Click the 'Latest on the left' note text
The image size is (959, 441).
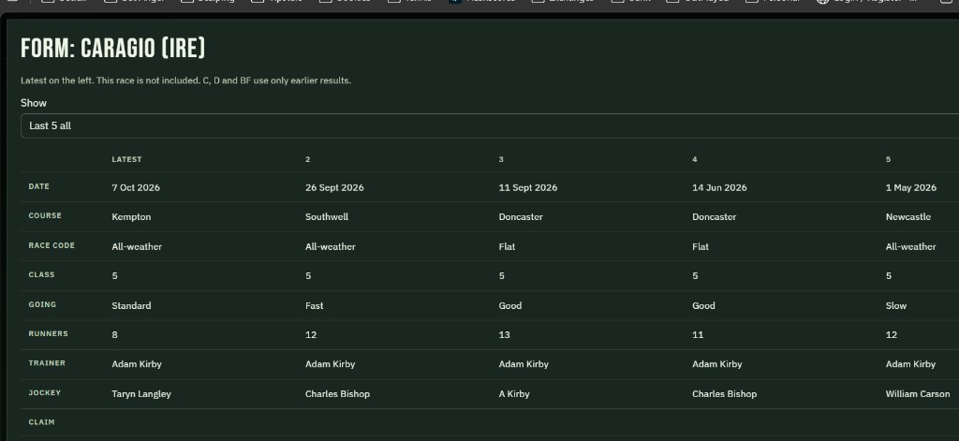186,81
